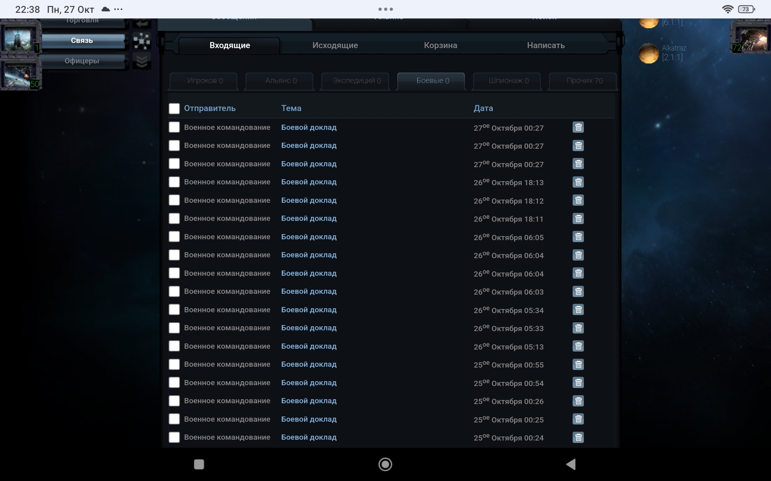Tick checkbox for 25 Октября 00:55 report
Image resolution: width=771 pixels, height=481 pixels.
click(x=174, y=364)
